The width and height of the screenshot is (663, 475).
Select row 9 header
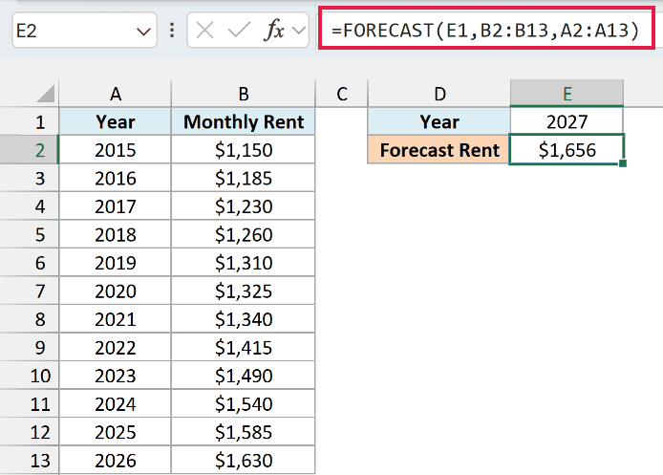[30, 347]
